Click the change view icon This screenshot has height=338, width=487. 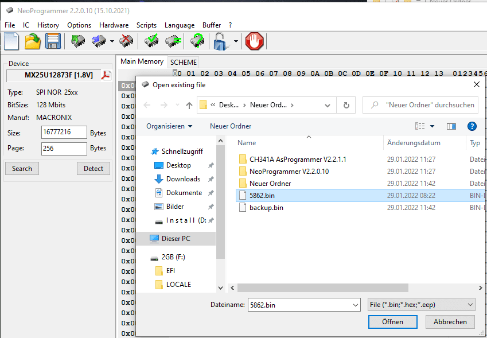420,126
